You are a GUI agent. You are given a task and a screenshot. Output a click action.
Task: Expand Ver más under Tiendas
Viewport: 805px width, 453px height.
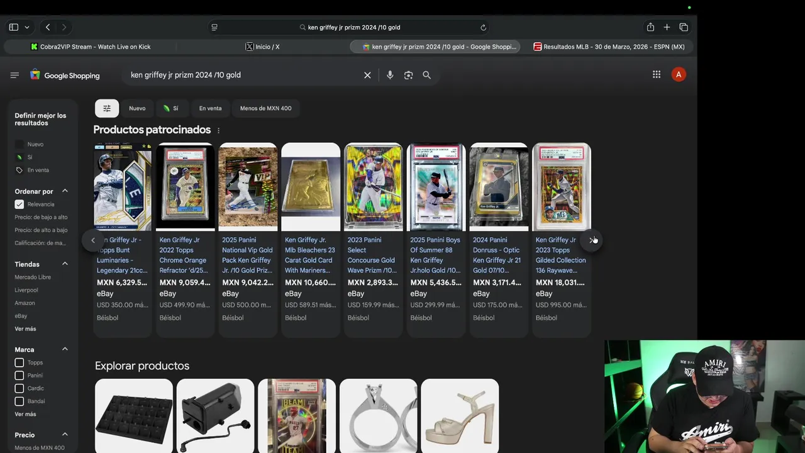click(25, 329)
